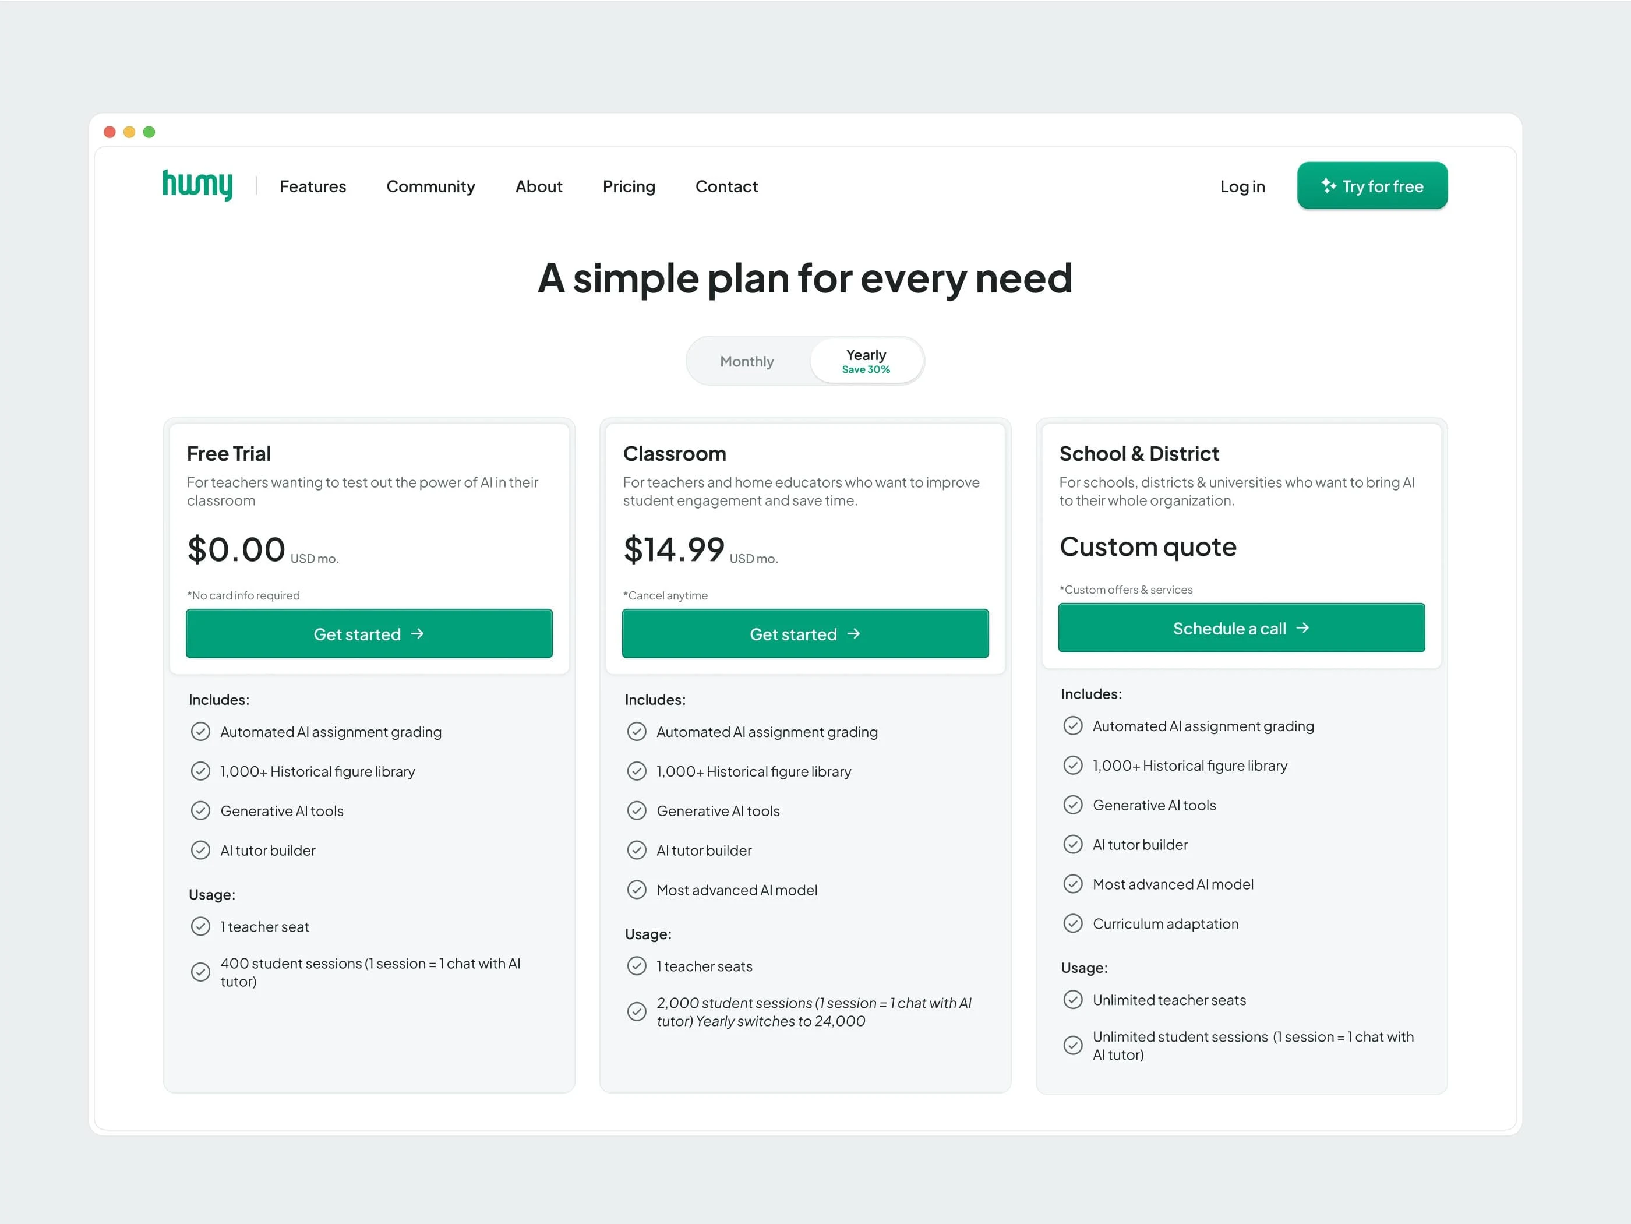The width and height of the screenshot is (1631, 1224).
Task: Click the Log in link
Action: 1242,186
